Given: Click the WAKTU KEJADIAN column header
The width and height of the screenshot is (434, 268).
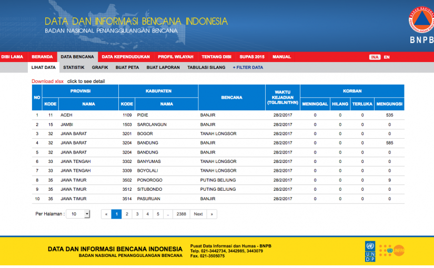Looking at the screenshot, I should [282, 97].
